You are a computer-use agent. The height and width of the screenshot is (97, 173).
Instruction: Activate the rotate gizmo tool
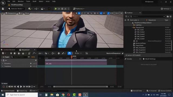click(x=82, y=13)
